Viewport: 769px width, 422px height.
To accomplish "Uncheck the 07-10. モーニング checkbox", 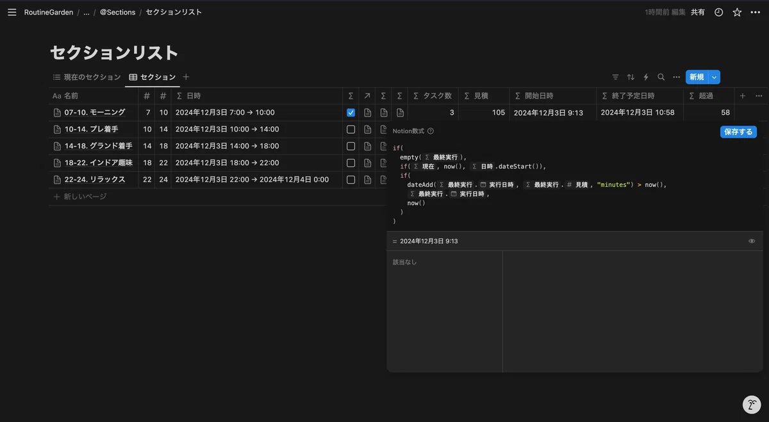I will pyautogui.click(x=351, y=113).
